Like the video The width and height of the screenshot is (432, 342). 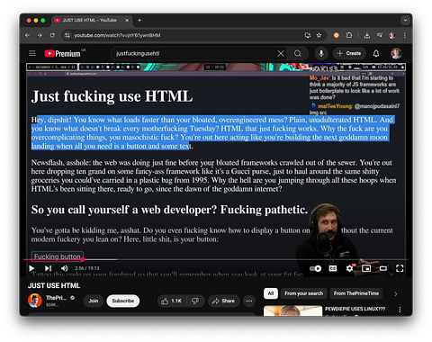click(x=172, y=301)
